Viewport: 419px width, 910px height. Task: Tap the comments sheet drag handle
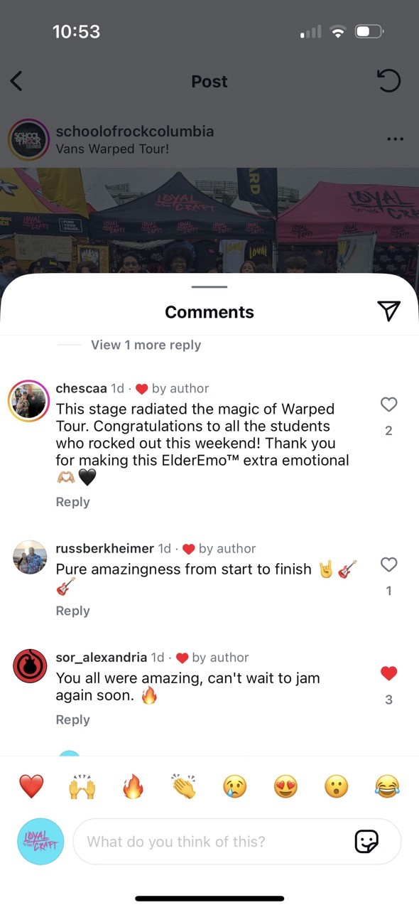point(209,287)
